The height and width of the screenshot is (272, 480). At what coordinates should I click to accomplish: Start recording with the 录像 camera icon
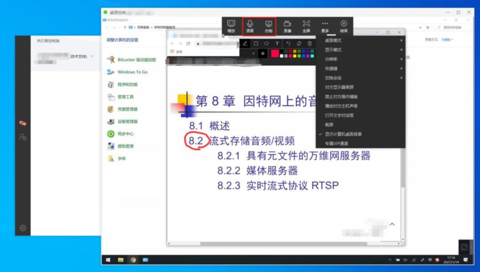point(287,26)
